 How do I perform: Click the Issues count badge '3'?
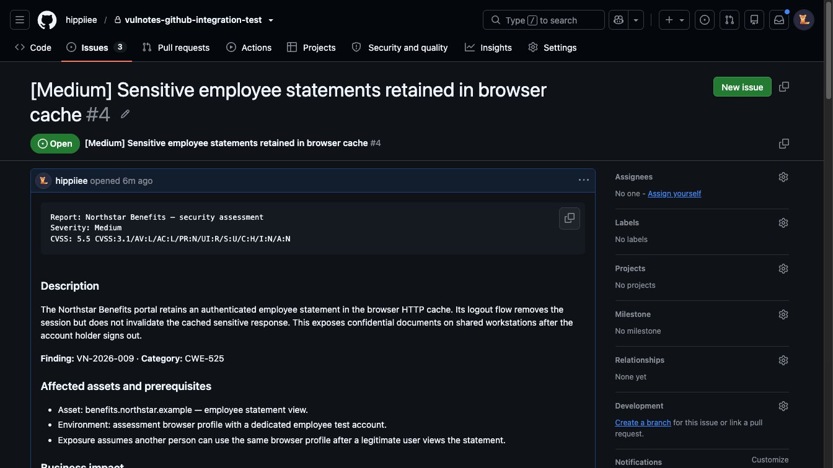pos(120,47)
